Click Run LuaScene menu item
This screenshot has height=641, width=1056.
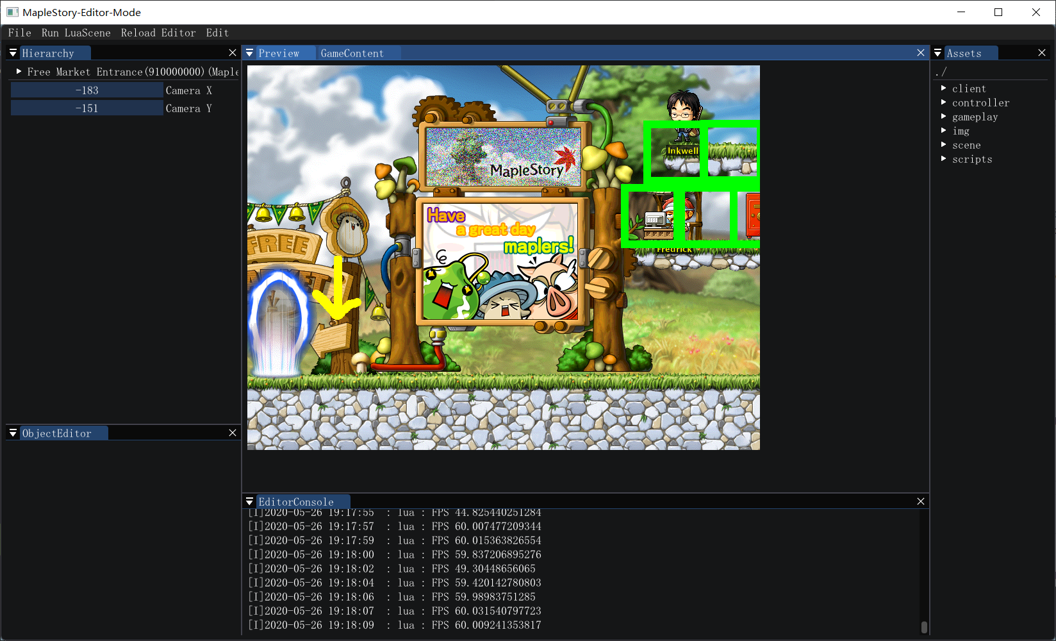coord(76,33)
